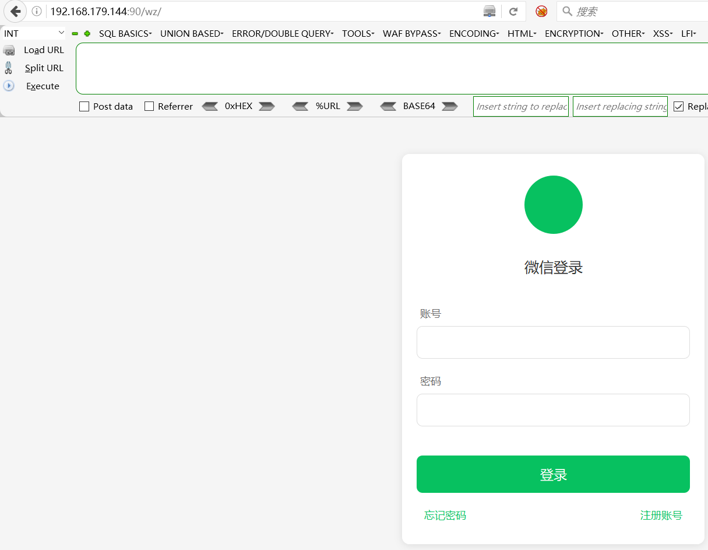Image resolution: width=708 pixels, height=550 pixels.
Task: Decode hex with left 0xHEX arrow
Action: [x=210, y=106]
